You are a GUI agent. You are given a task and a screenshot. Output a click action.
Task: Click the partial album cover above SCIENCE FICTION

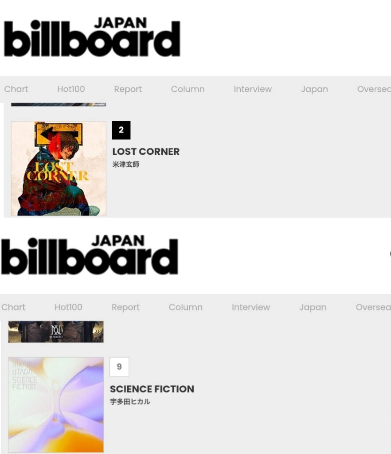pyautogui.click(x=56, y=332)
